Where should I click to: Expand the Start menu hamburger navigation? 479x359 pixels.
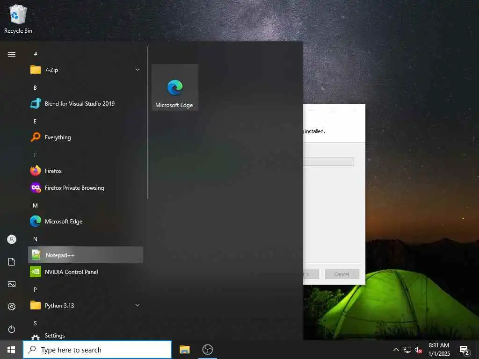click(12, 54)
